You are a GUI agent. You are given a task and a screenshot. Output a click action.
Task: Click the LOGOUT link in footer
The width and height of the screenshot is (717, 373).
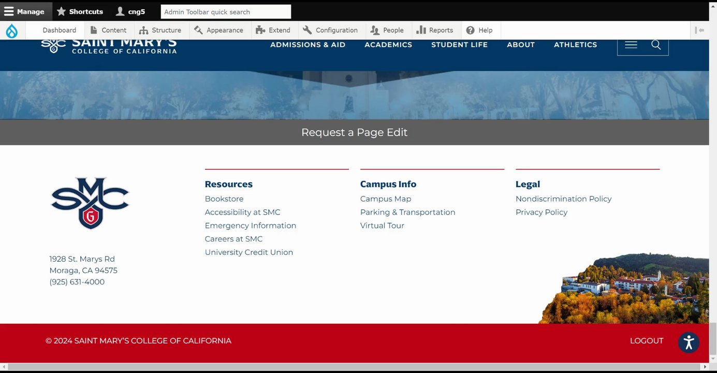click(x=646, y=341)
